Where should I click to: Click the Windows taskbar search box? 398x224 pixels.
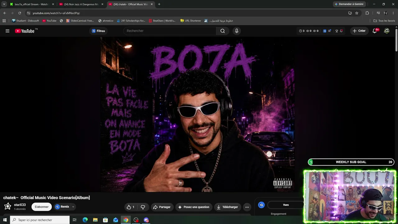pyautogui.click(x=40, y=220)
